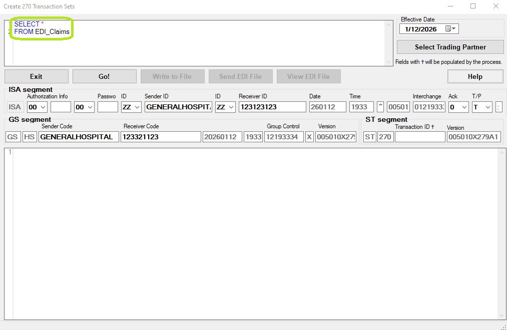Screen dimensions: 507x330
Task: Click the SELECT keyword in the query
Action: (27, 24)
